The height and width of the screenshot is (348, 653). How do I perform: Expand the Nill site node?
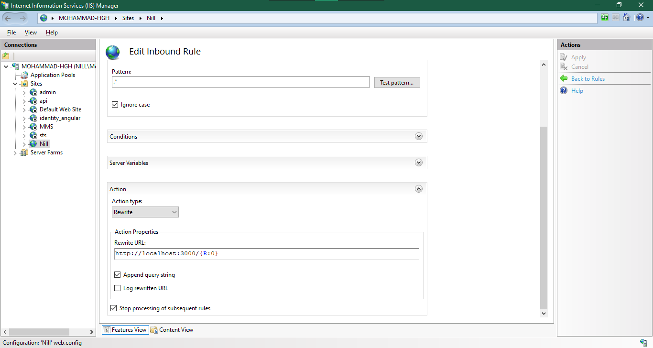click(24, 144)
